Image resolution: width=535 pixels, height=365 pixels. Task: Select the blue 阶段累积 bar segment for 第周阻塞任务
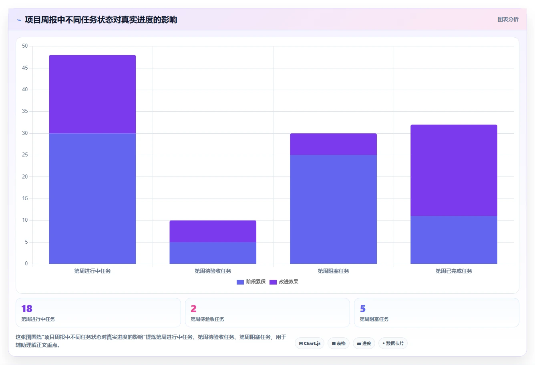coord(334,209)
